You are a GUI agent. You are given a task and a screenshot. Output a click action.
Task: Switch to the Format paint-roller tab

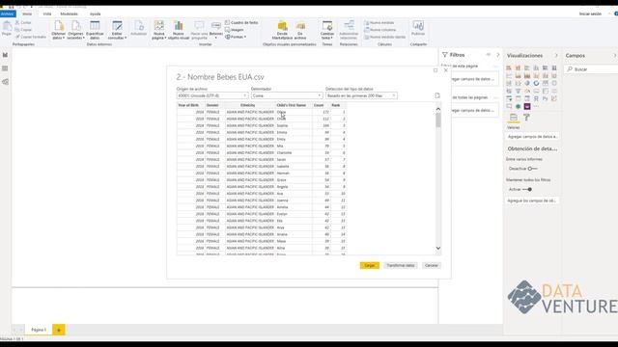(x=526, y=118)
